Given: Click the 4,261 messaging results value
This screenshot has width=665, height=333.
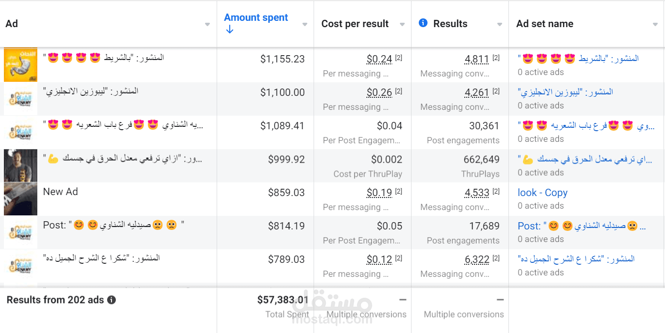Looking at the screenshot, I should (x=477, y=93).
